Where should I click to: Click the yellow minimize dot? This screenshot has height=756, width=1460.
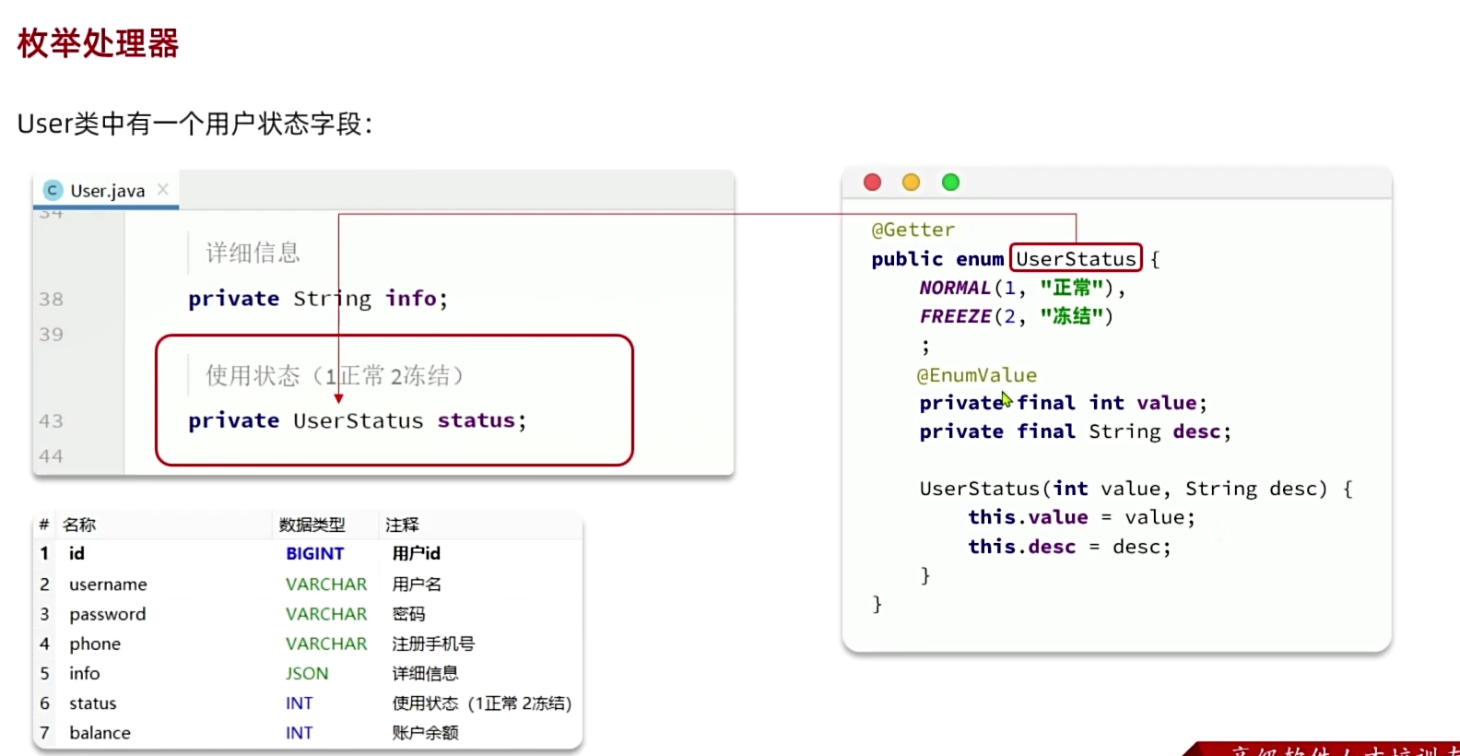pos(911,183)
